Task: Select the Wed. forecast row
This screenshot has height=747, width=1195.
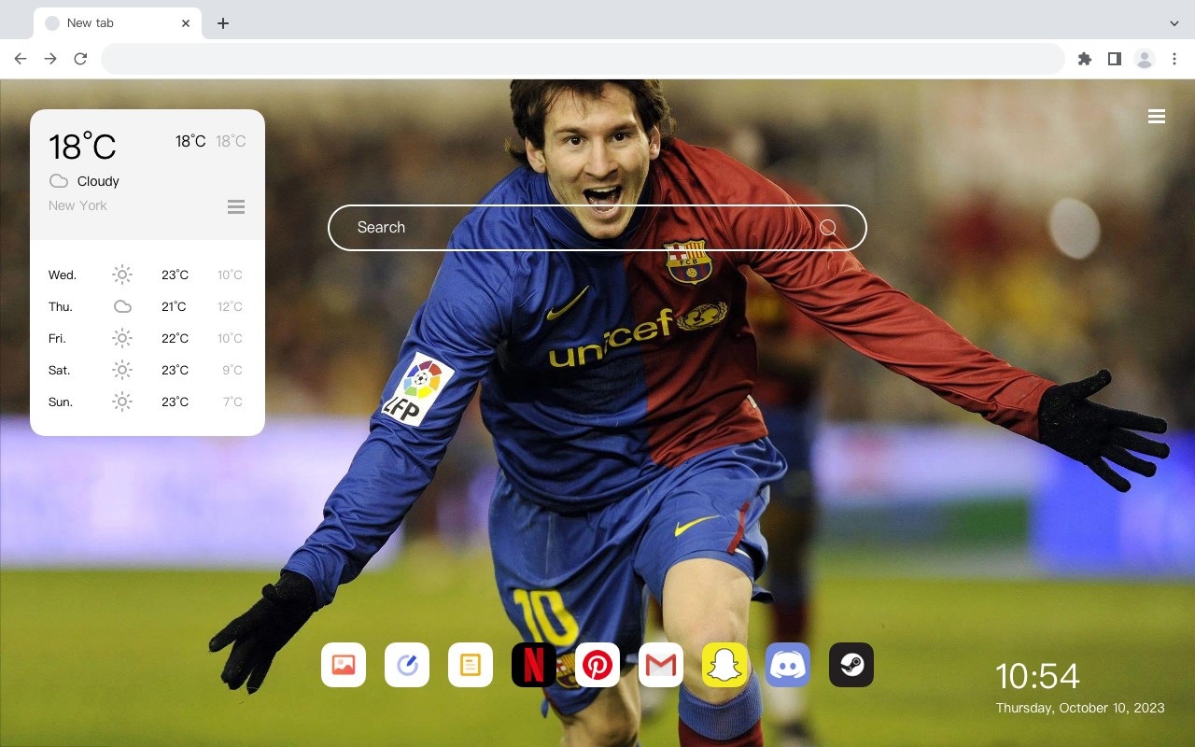Action: point(147,275)
